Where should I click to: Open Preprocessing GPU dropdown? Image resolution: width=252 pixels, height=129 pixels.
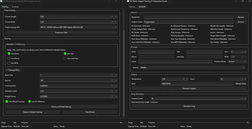coord(78,27)
